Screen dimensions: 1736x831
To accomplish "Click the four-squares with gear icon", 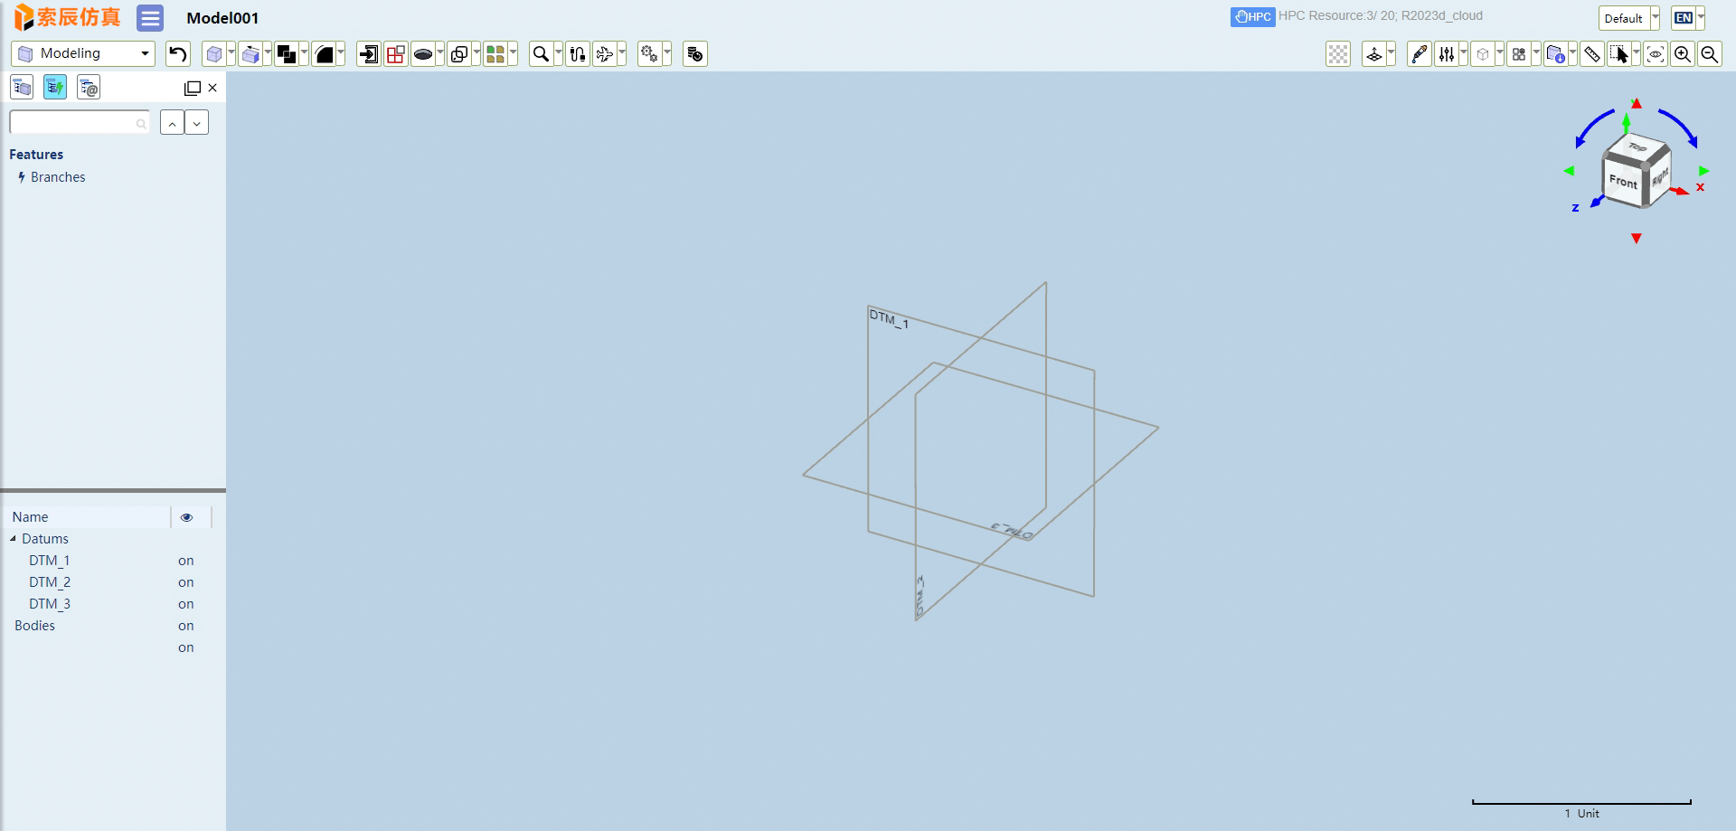I will point(1519,54).
